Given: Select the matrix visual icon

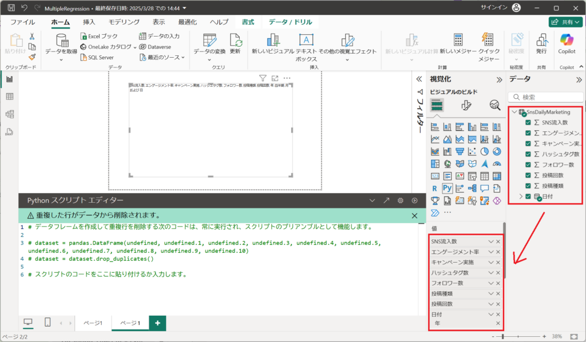Looking at the screenshot, I should 497,176.
